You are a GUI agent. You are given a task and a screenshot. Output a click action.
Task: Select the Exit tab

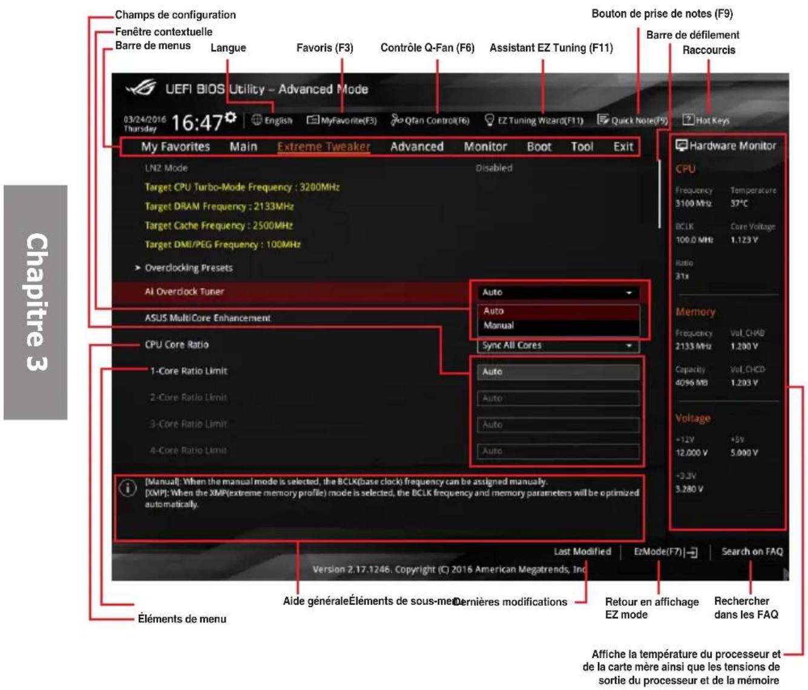tap(623, 146)
